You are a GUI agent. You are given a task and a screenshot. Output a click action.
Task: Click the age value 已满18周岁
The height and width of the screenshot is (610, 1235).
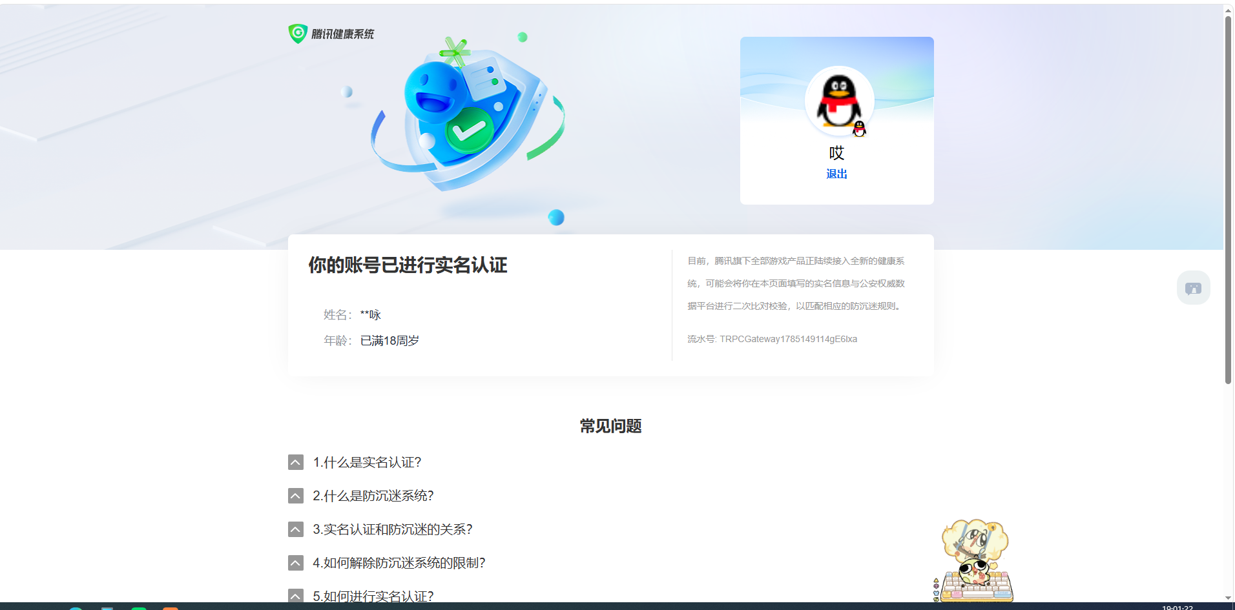(x=389, y=341)
